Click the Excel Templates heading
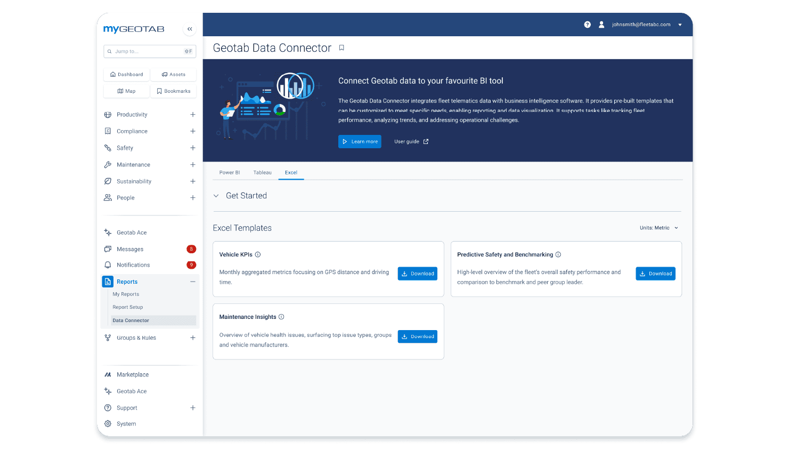 click(x=242, y=228)
